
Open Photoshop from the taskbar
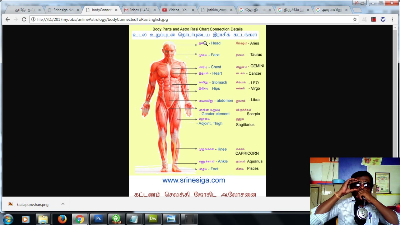[98, 219]
